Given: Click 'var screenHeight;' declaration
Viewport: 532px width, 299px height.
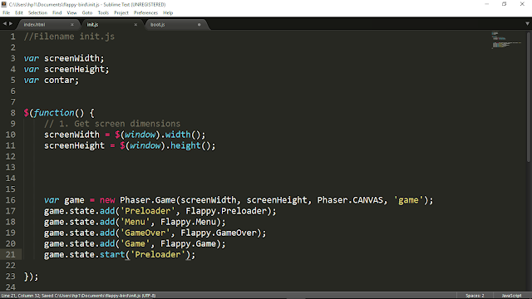Looking at the screenshot, I should [66, 69].
